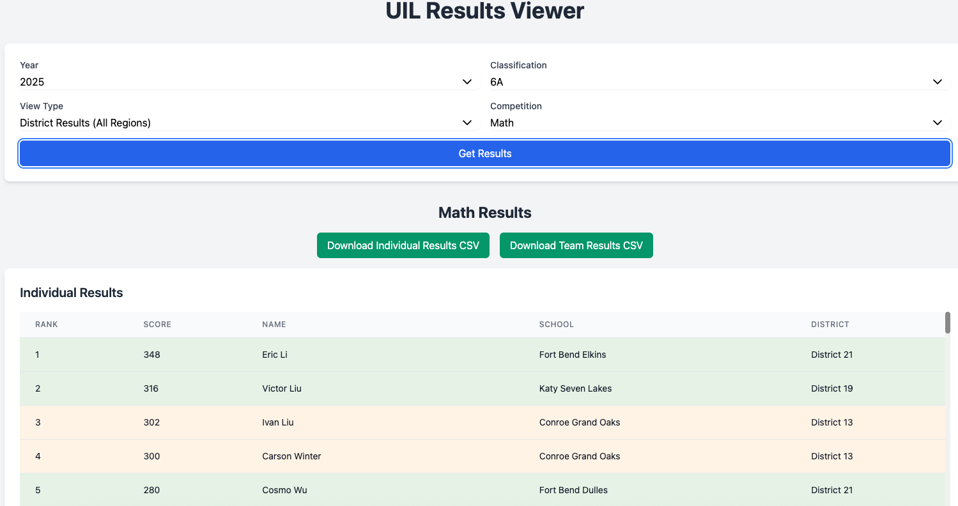
Task: Click the score 316
Action: click(x=151, y=388)
